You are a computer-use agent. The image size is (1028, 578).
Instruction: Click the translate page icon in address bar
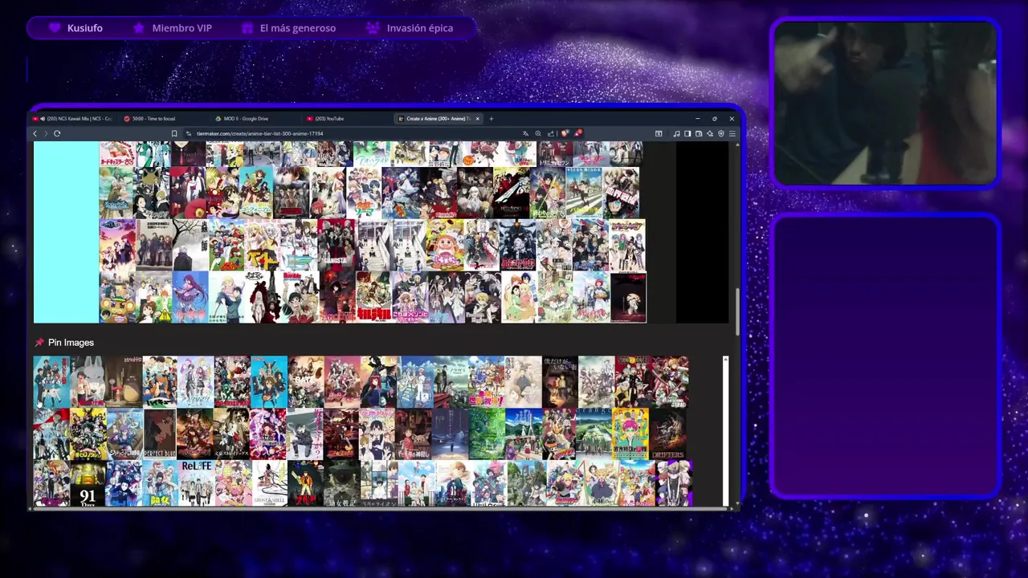(525, 133)
